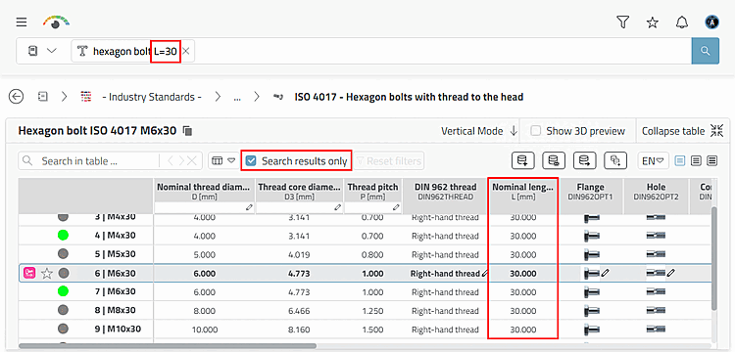Edit the Thread core diameter filter field
Viewport: 735px width, 352px height.
pos(299,207)
